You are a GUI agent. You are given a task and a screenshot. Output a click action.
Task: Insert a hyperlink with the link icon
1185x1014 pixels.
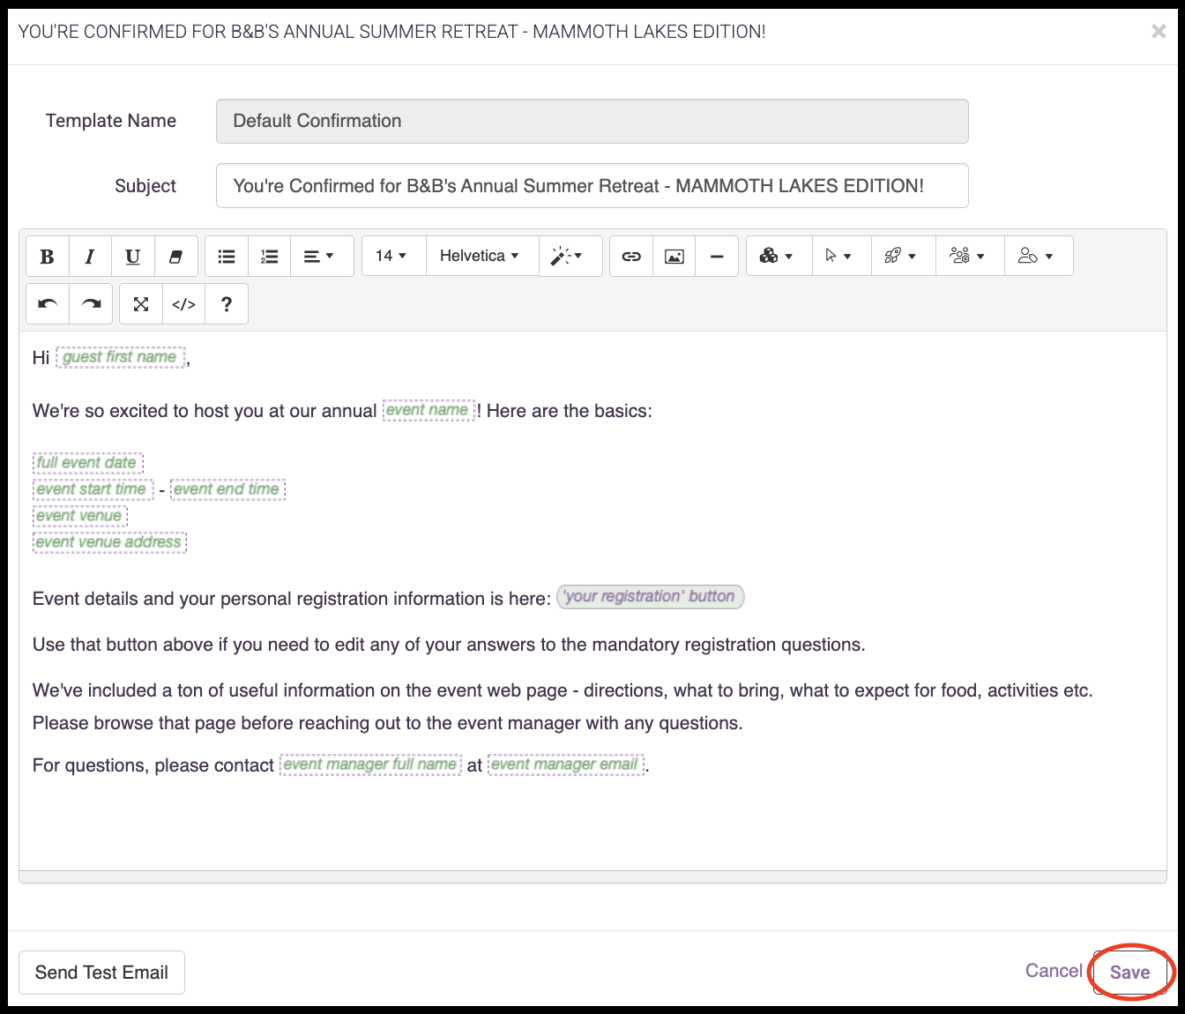(x=631, y=257)
